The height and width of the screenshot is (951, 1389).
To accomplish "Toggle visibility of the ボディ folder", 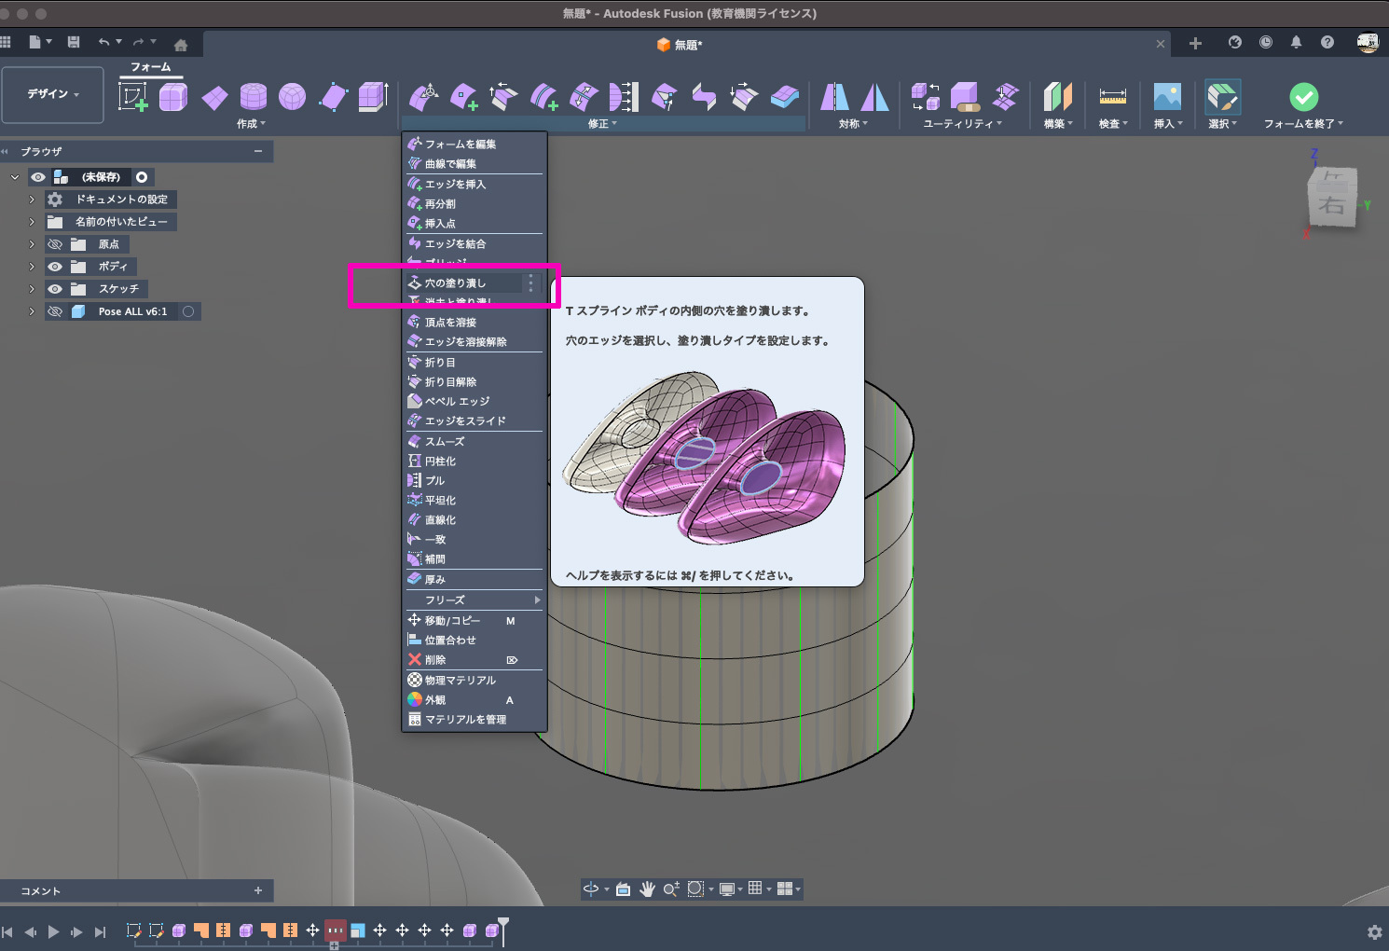I will click(55, 267).
